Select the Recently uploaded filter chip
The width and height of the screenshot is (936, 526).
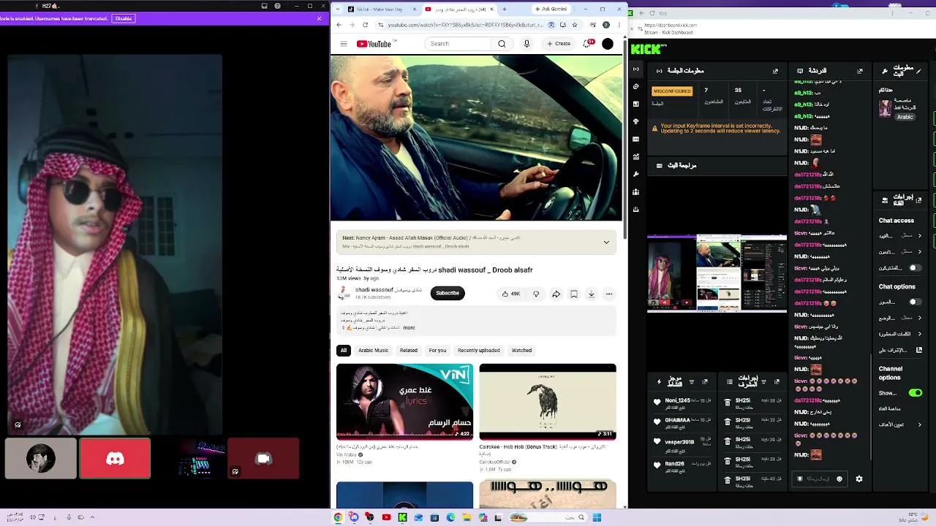pyautogui.click(x=479, y=351)
